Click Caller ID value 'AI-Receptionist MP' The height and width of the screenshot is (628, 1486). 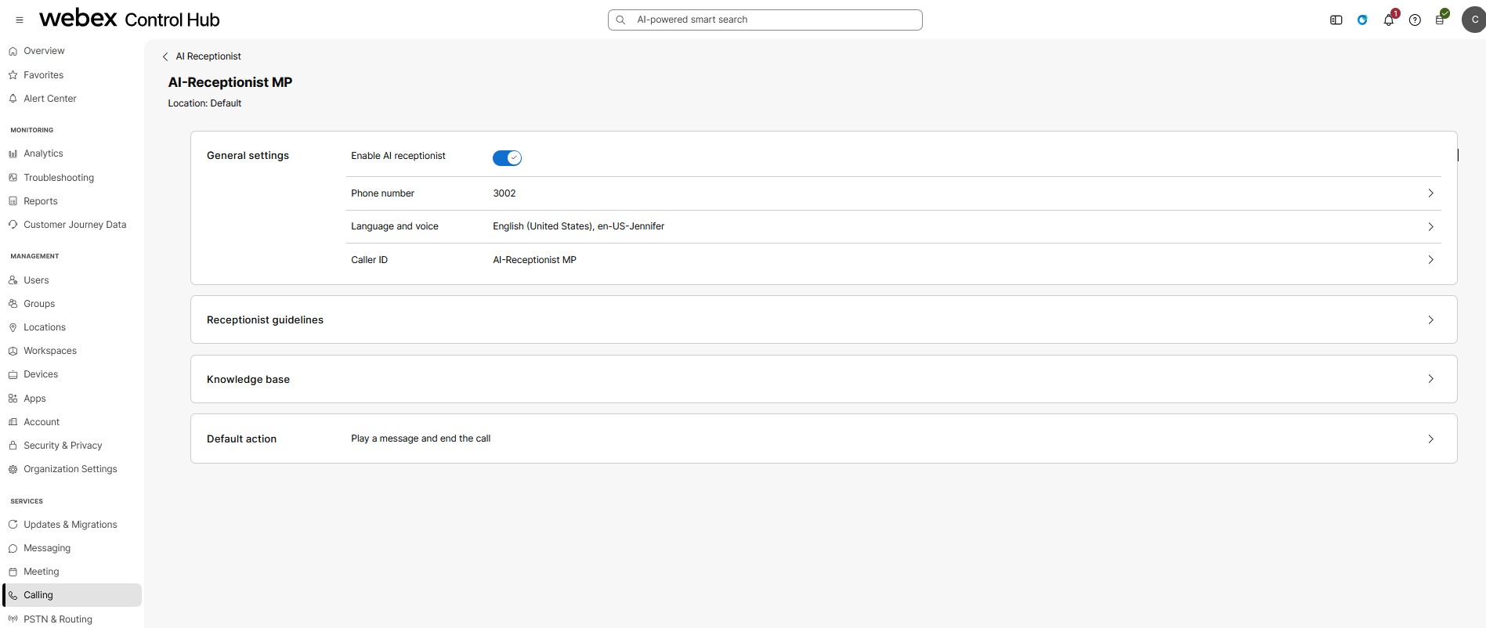pos(534,260)
